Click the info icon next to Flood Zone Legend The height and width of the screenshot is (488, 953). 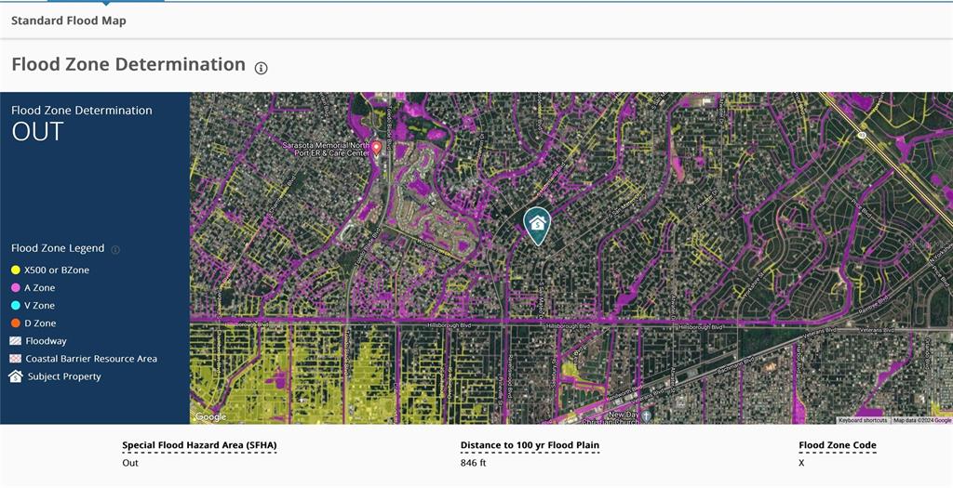(x=115, y=250)
